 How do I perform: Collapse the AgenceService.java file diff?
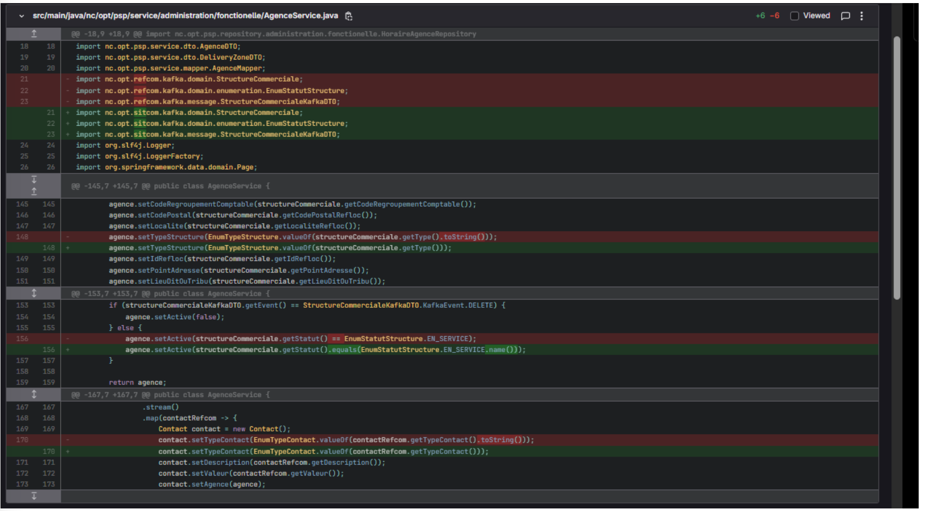22,16
